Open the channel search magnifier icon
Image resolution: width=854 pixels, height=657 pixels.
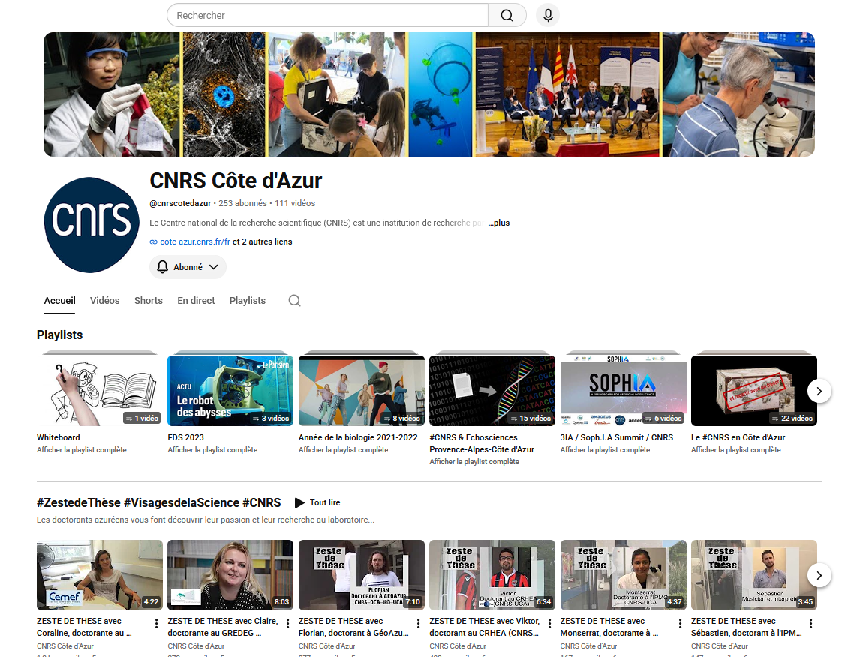295,301
